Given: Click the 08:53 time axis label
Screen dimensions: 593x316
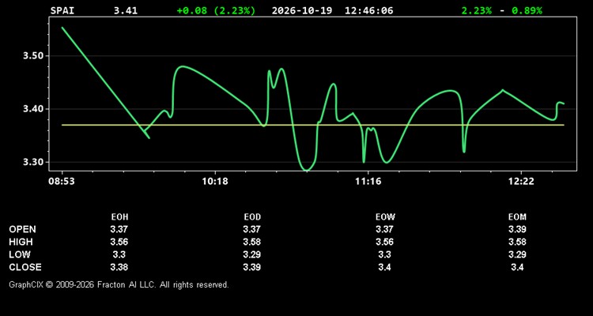Looking at the screenshot, I should [62, 182].
